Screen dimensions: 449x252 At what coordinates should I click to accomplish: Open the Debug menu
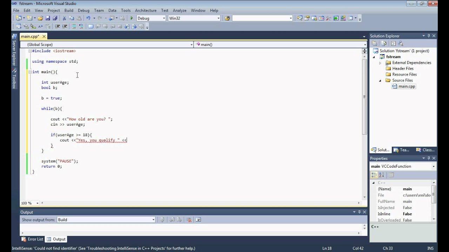tap(83, 10)
